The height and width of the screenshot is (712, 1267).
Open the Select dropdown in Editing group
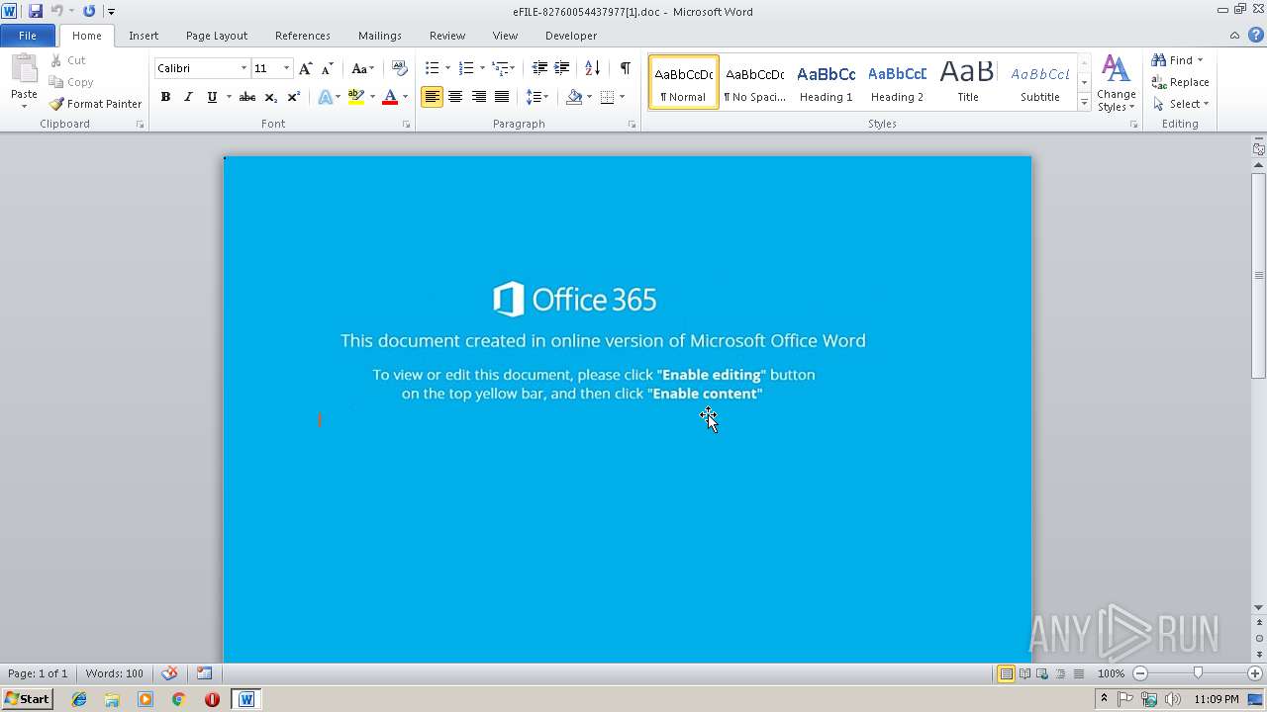point(1181,104)
